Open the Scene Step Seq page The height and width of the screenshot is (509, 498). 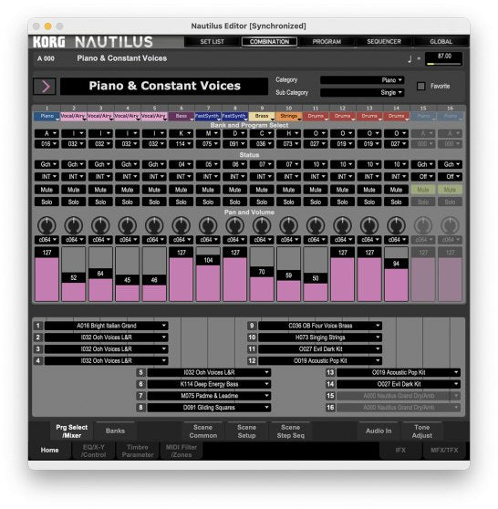pos(291,431)
